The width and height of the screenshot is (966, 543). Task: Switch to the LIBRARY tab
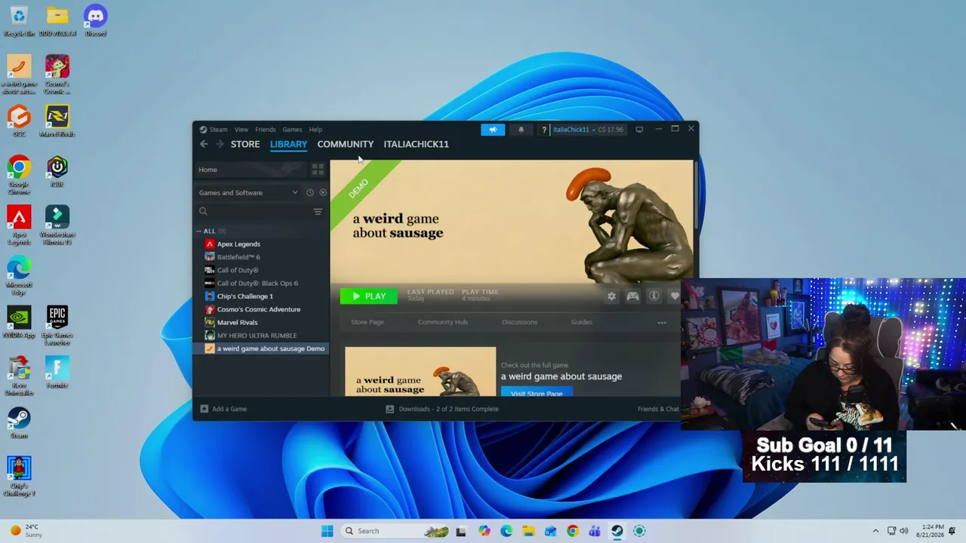pos(288,144)
